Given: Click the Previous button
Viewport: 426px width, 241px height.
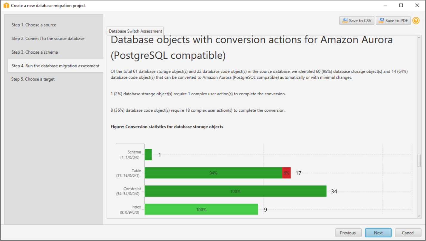Looking at the screenshot, I should click(348, 233).
